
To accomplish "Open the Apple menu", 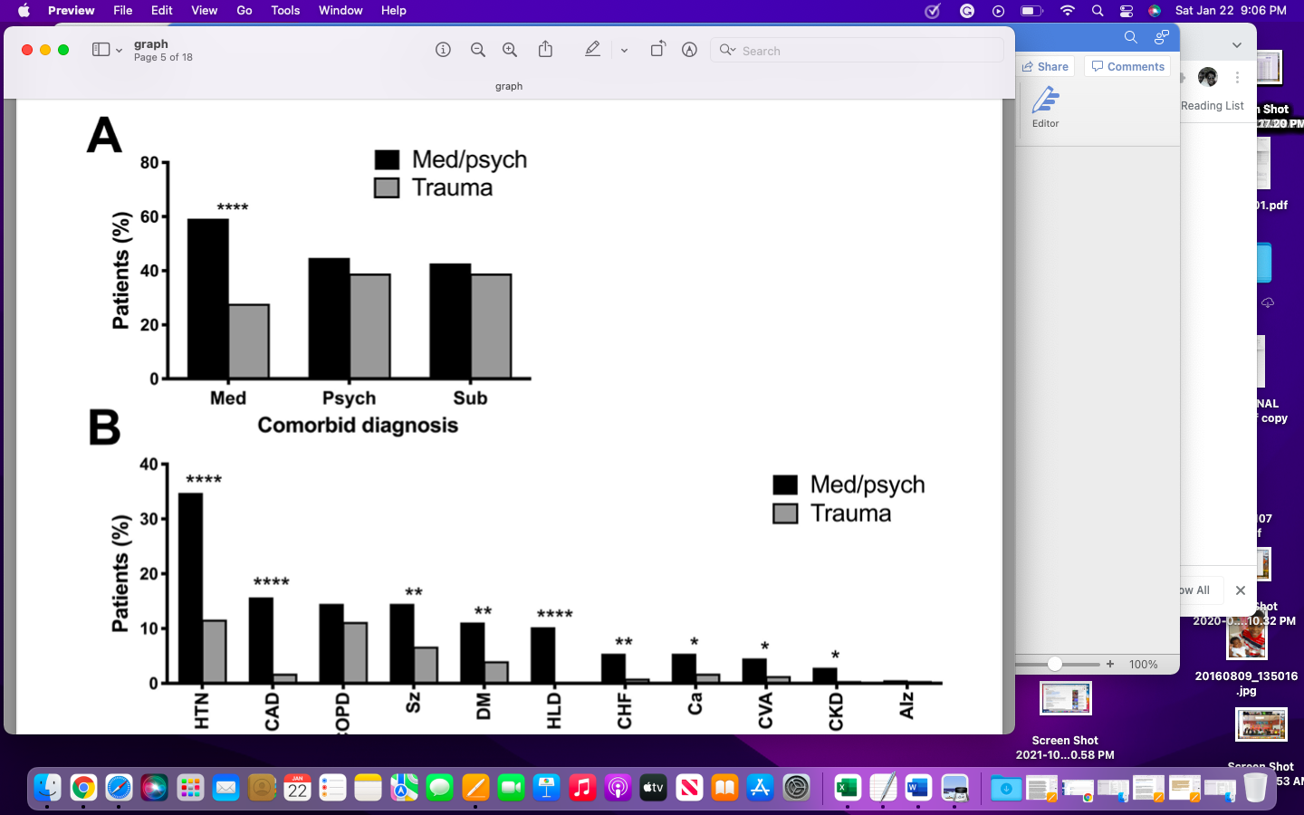I will [24, 11].
